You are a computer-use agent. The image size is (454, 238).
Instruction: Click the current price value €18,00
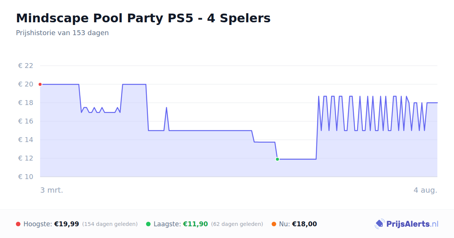305,224
